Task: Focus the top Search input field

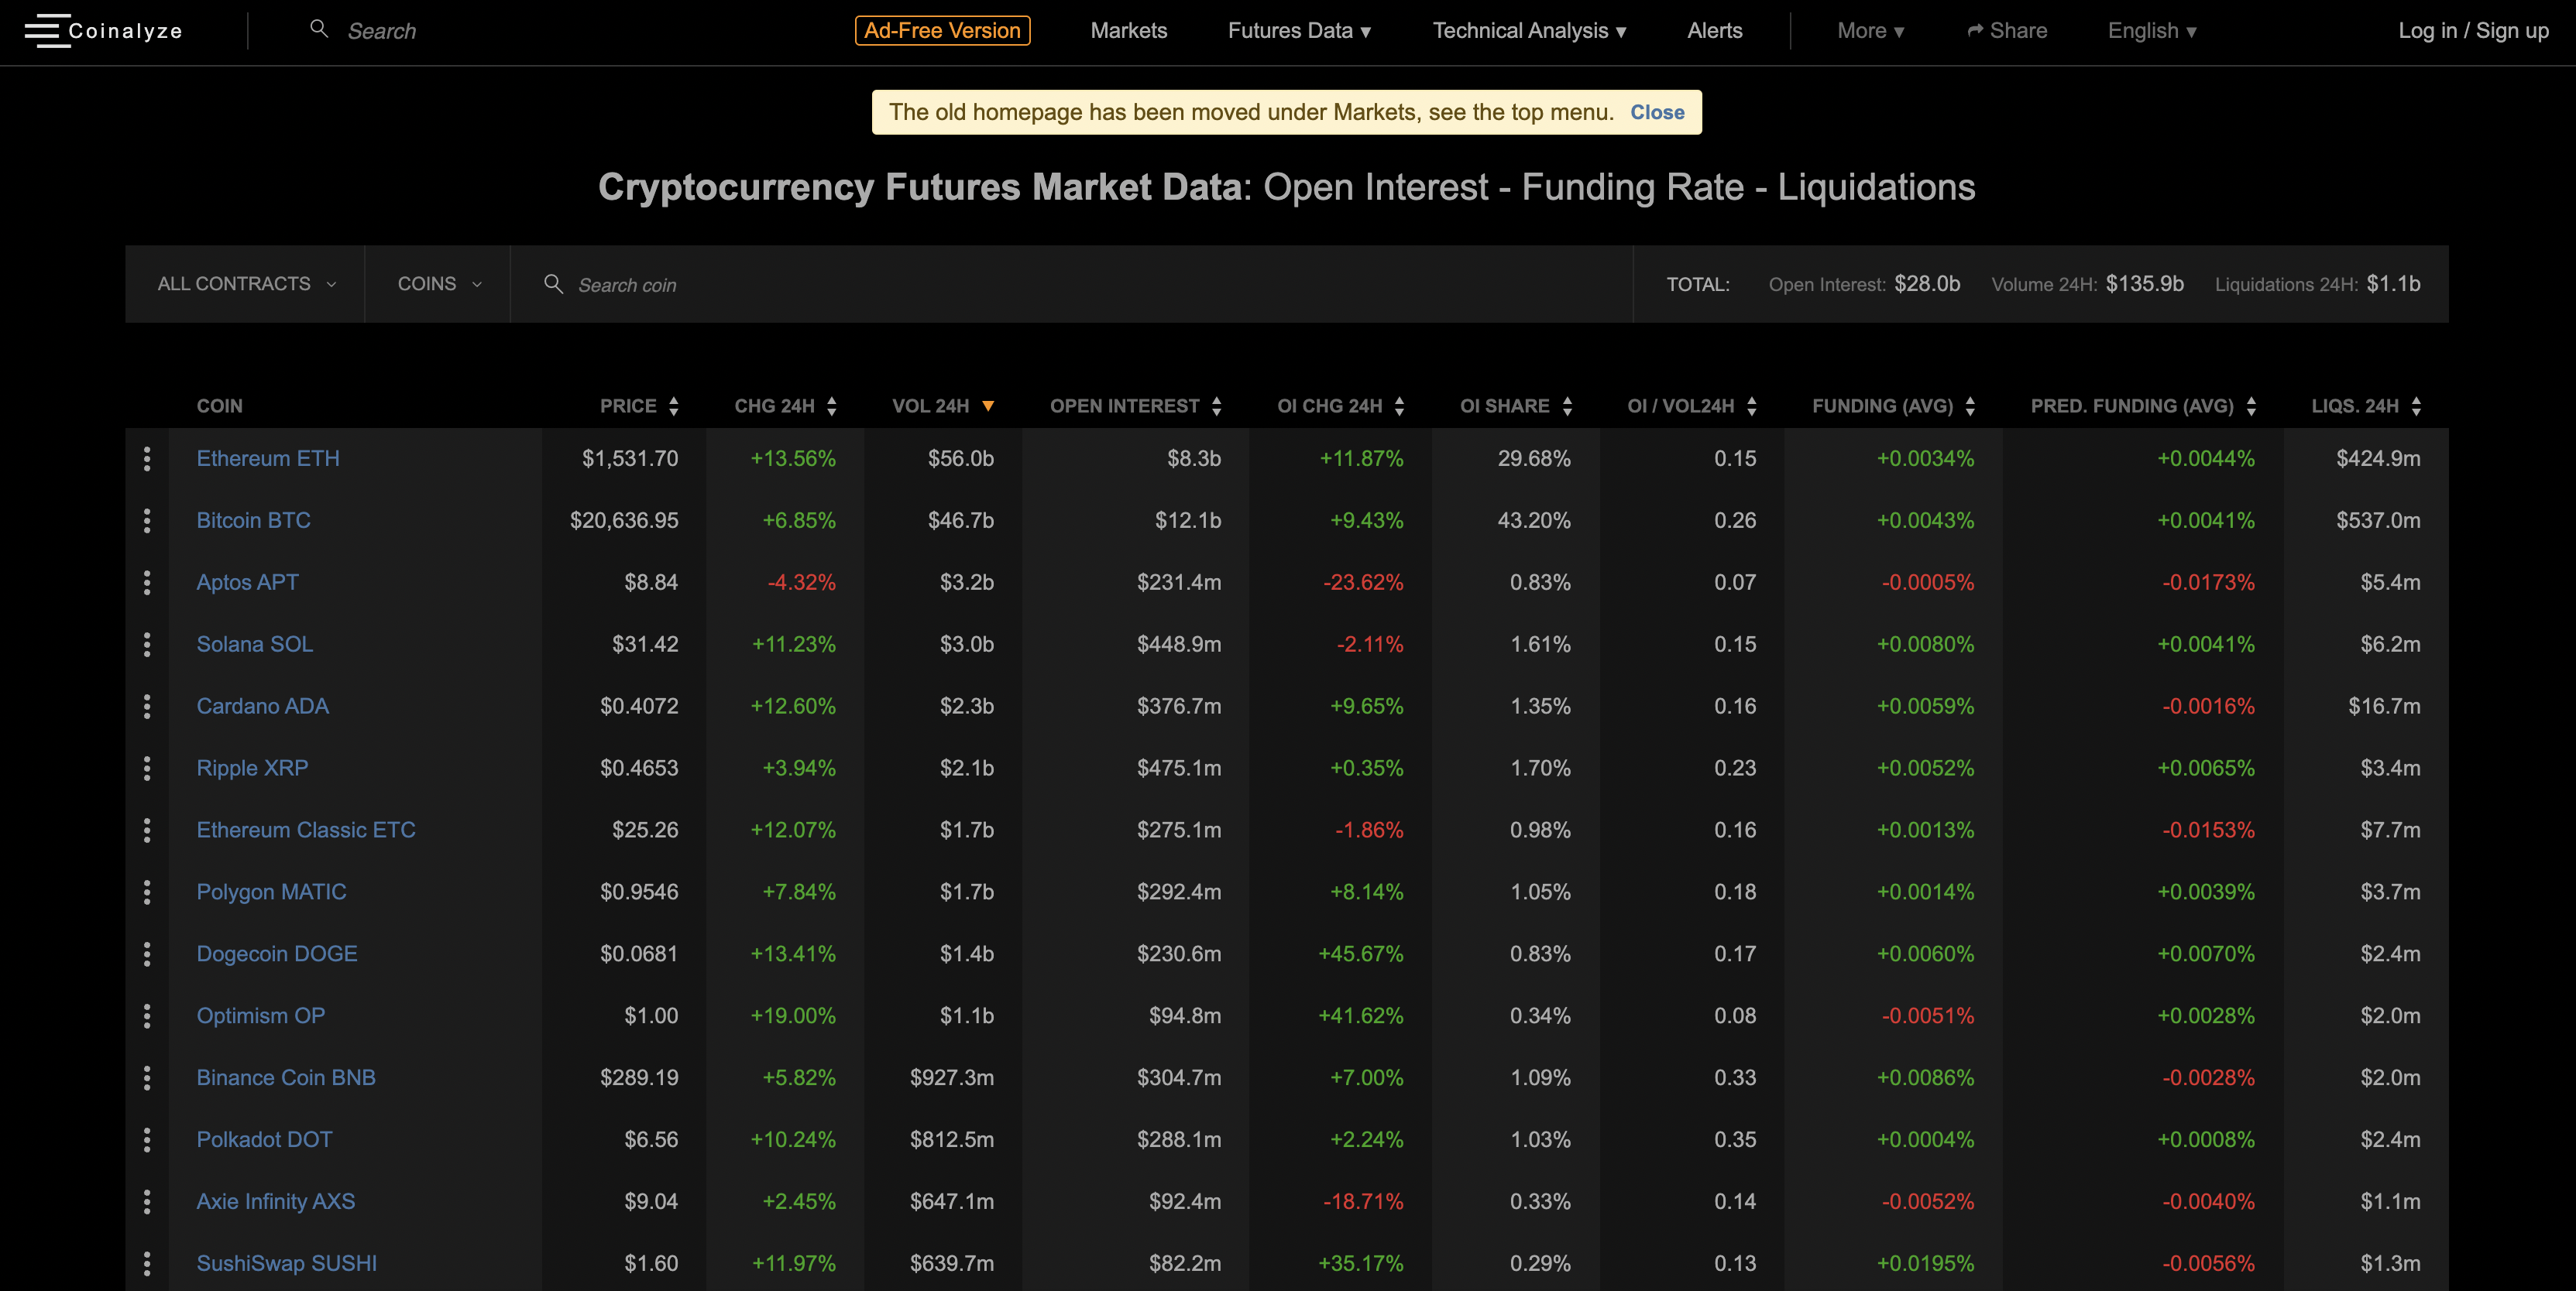Action: (381, 31)
